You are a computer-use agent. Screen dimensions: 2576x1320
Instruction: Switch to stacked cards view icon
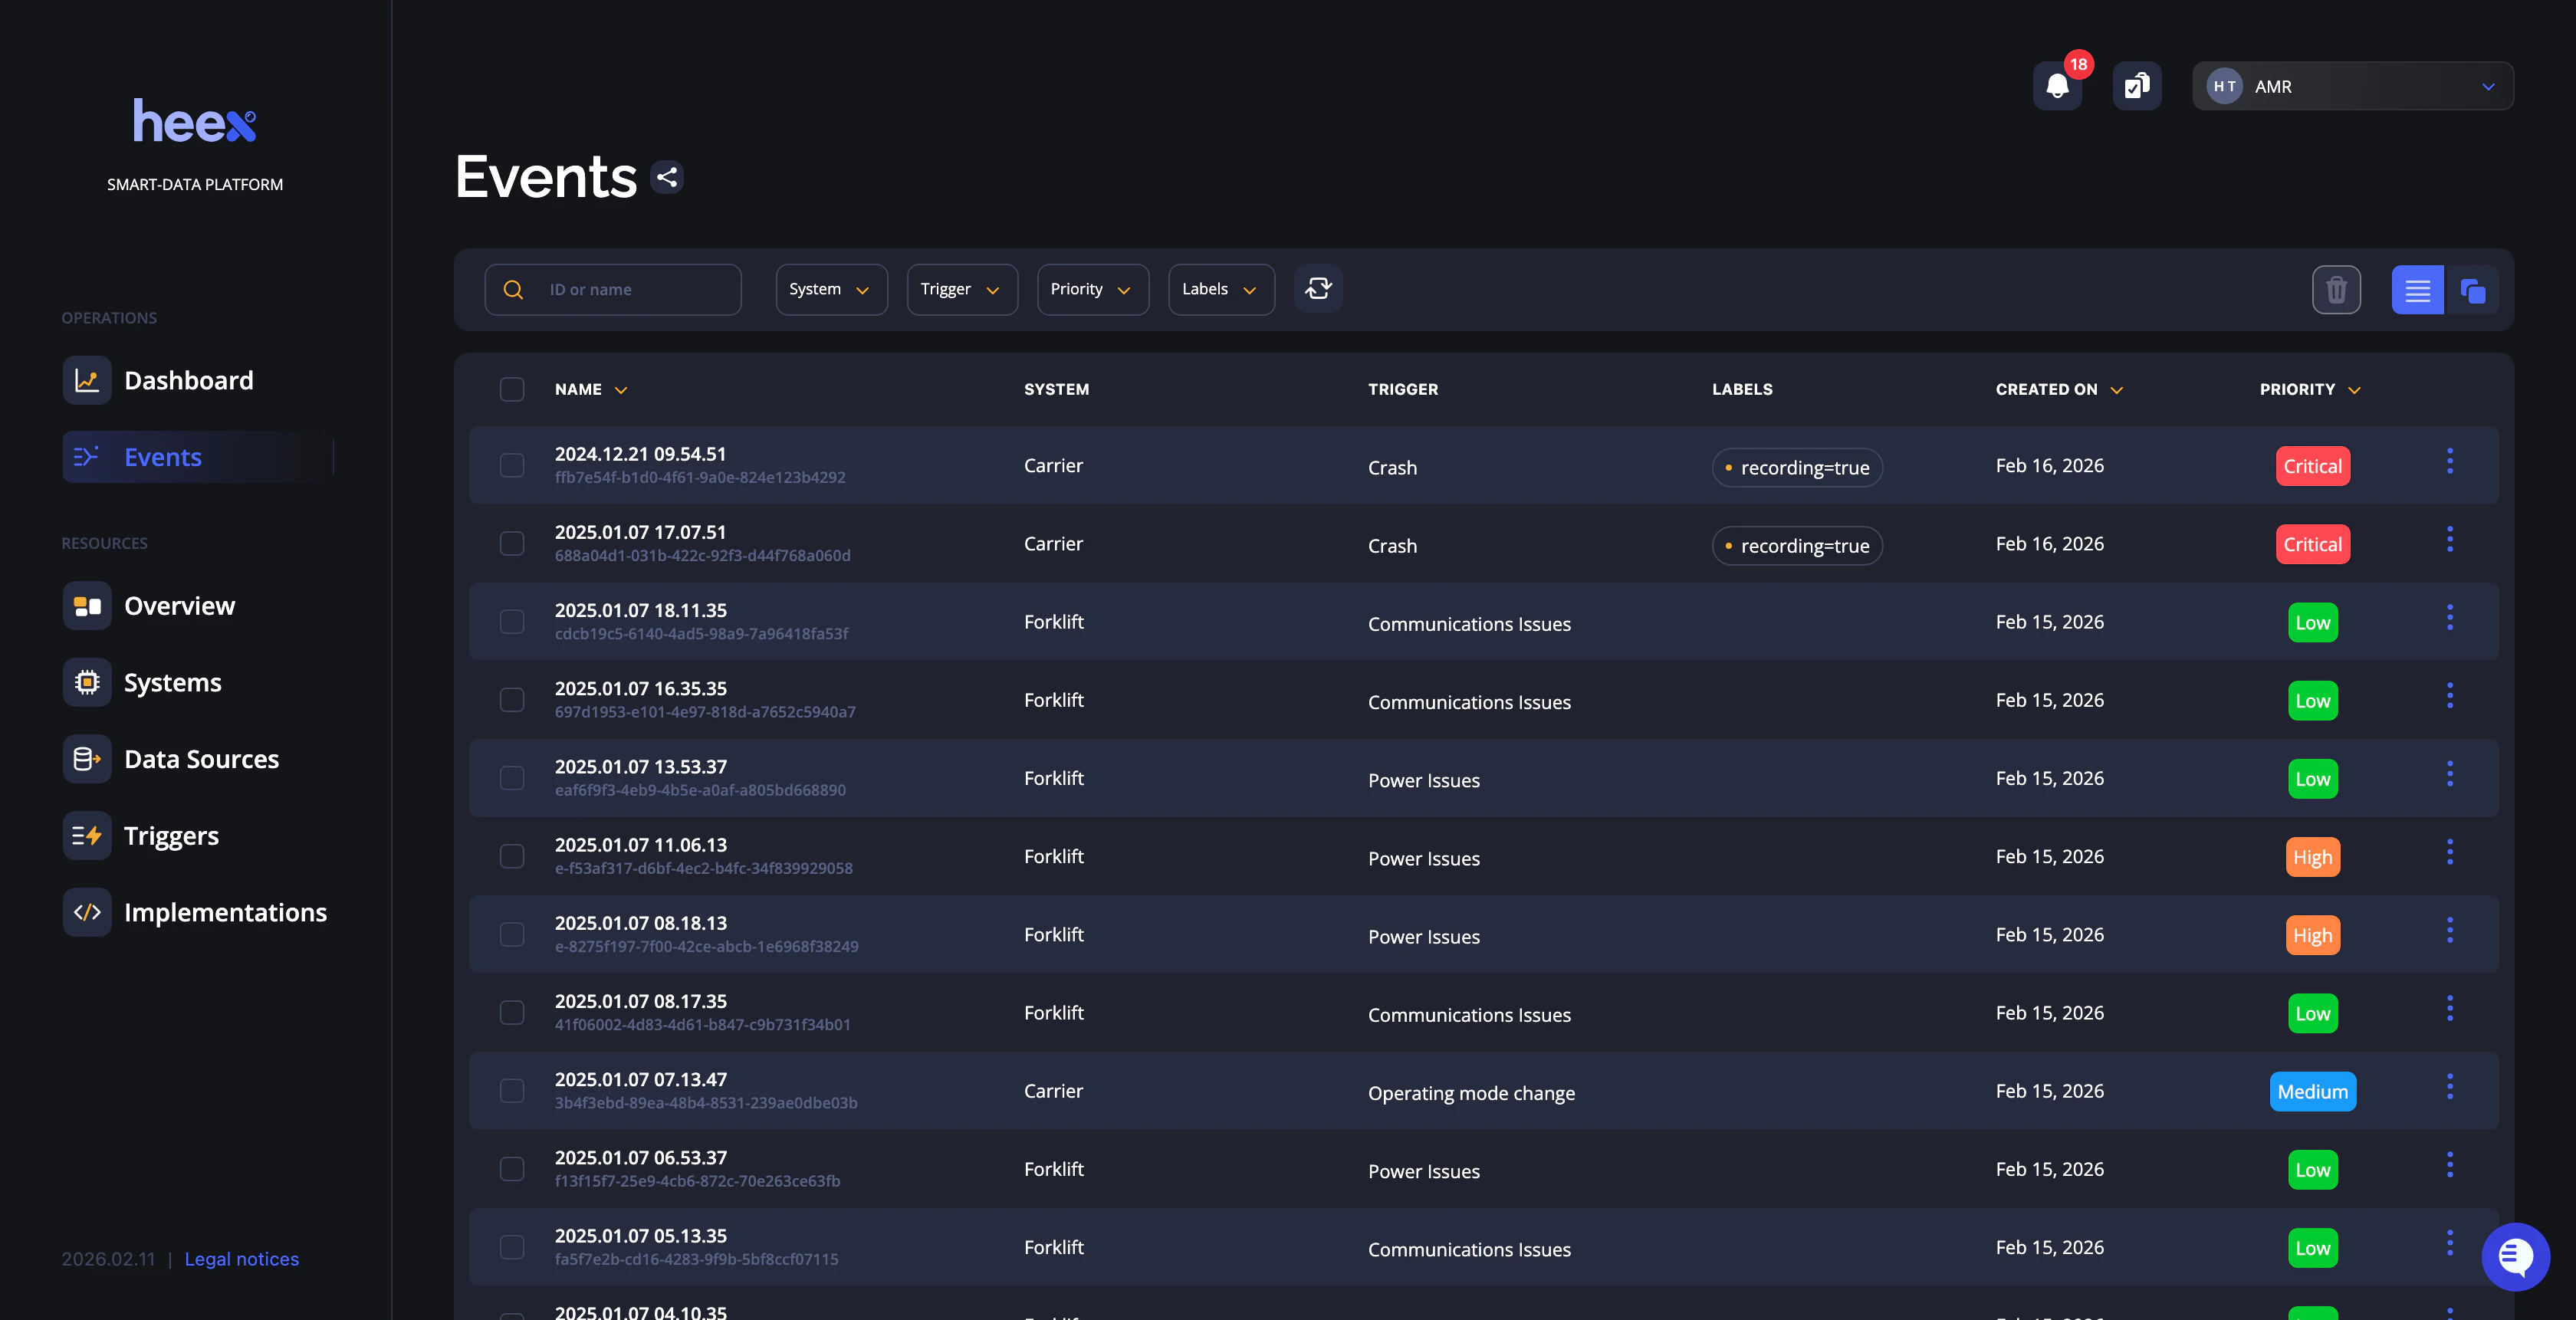pyautogui.click(x=2472, y=290)
